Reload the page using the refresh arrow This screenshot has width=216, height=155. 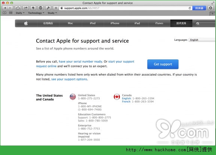tap(190, 8)
